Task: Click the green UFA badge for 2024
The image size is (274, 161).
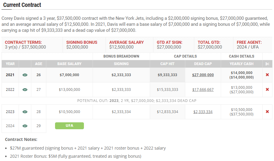Action: 69,126
